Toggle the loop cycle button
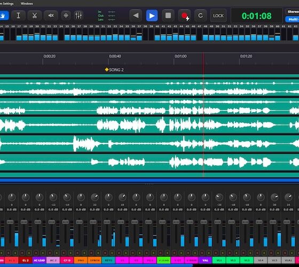This screenshot has width=299, height=267. pyautogui.click(x=200, y=15)
